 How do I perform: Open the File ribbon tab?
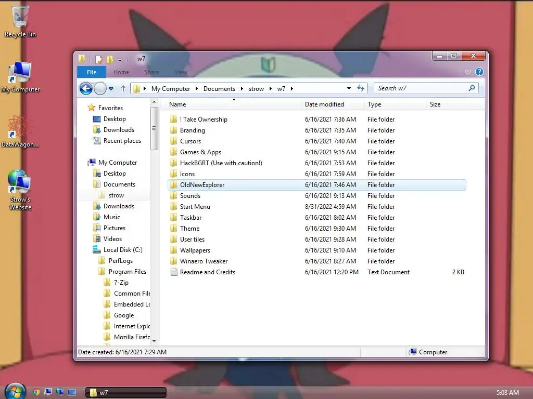click(92, 72)
